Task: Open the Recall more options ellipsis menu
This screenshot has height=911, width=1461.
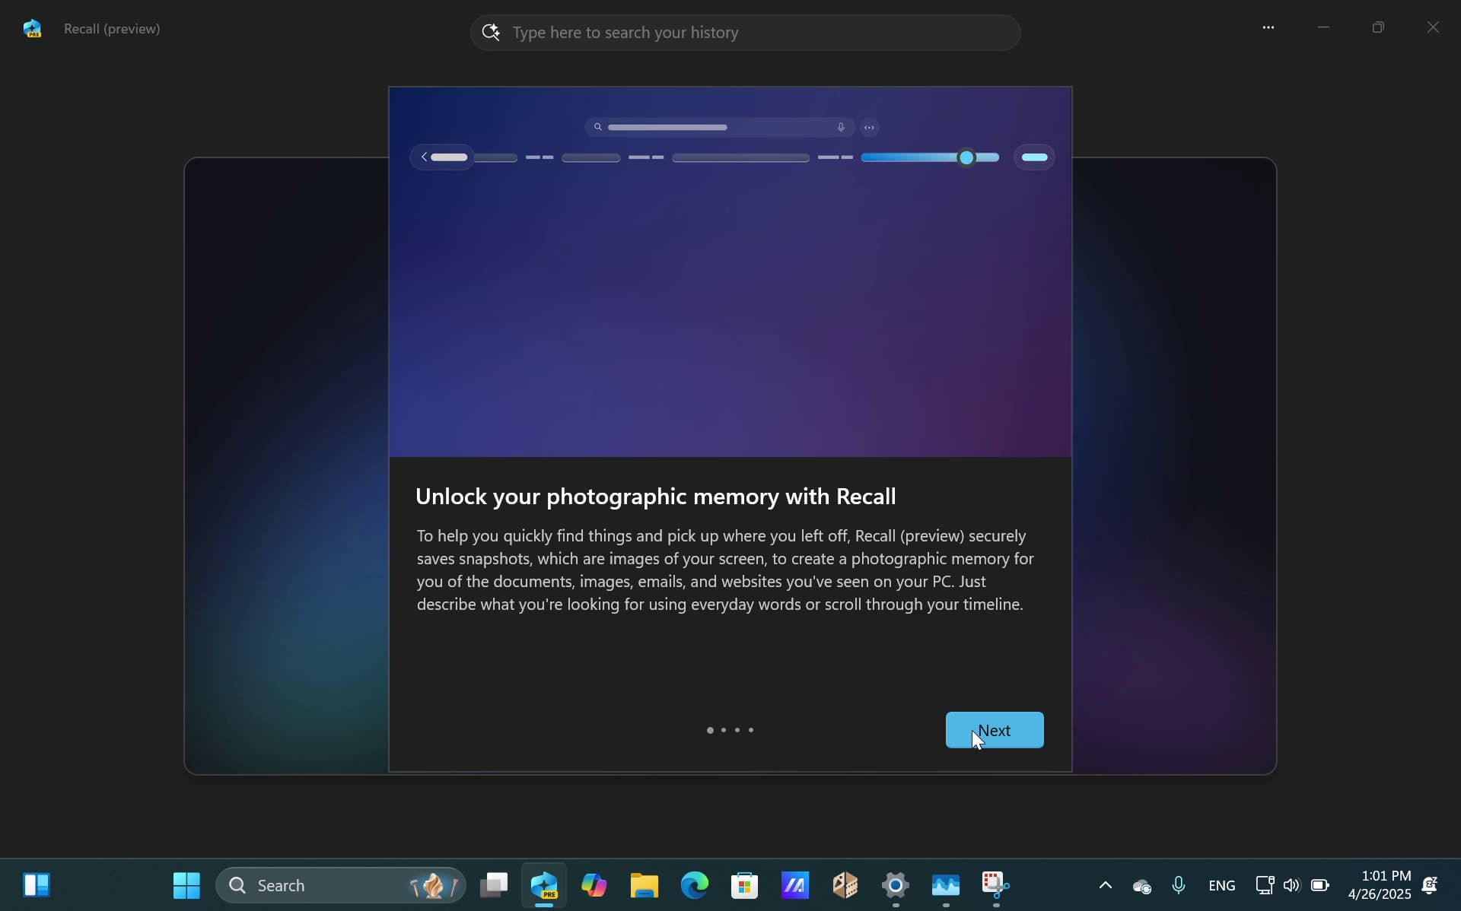Action: point(1268,27)
